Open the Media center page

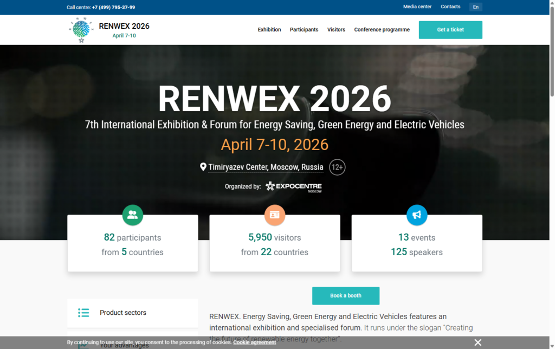click(x=417, y=7)
